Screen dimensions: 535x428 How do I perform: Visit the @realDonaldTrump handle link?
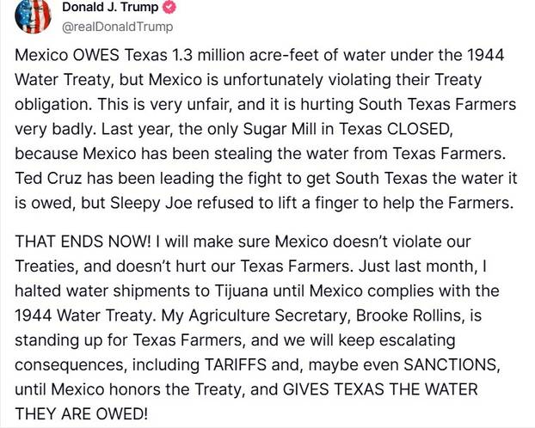coord(117,27)
